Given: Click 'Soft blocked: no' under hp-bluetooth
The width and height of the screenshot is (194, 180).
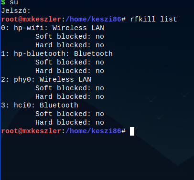Looking at the screenshot, I should (70, 63).
